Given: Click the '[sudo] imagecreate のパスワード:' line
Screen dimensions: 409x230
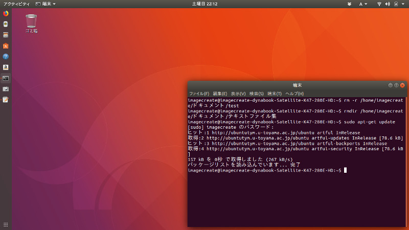Looking at the screenshot, I should (231, 127).
